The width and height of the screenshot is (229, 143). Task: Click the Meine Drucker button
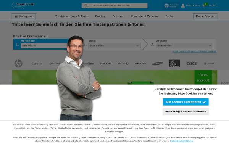[205, 16]
